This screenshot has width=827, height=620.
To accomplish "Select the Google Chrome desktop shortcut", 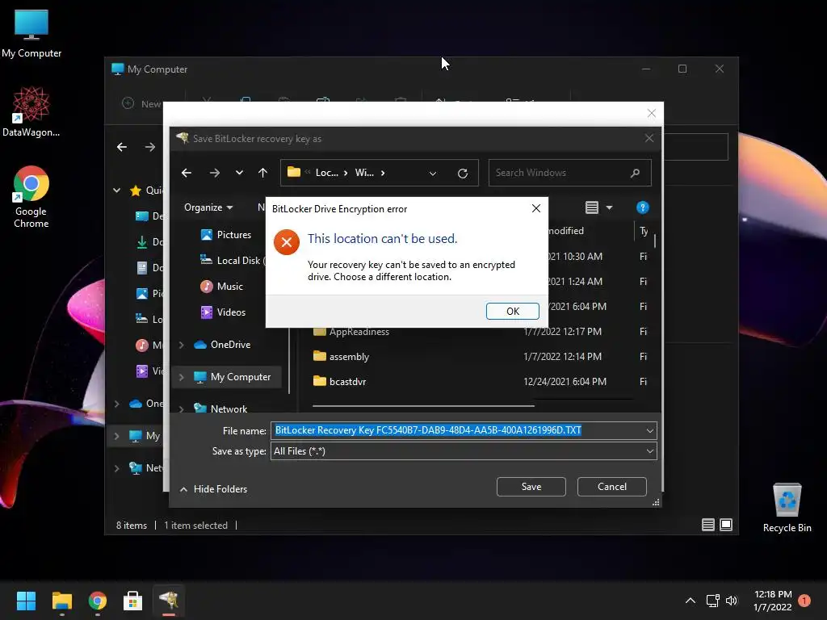I will point(31,197).
